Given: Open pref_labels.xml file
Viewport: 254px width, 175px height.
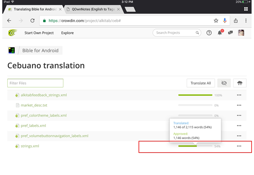Looking at the screenshot, I should (33, 126).
